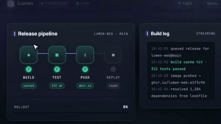
Task: Click the TEST stage label
Action: (57, 77)
